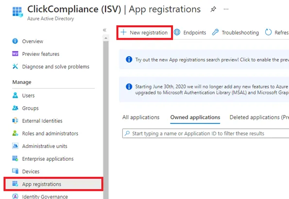Open Overview in the sidebar
The image size is (289, 199).
point(33,41)
